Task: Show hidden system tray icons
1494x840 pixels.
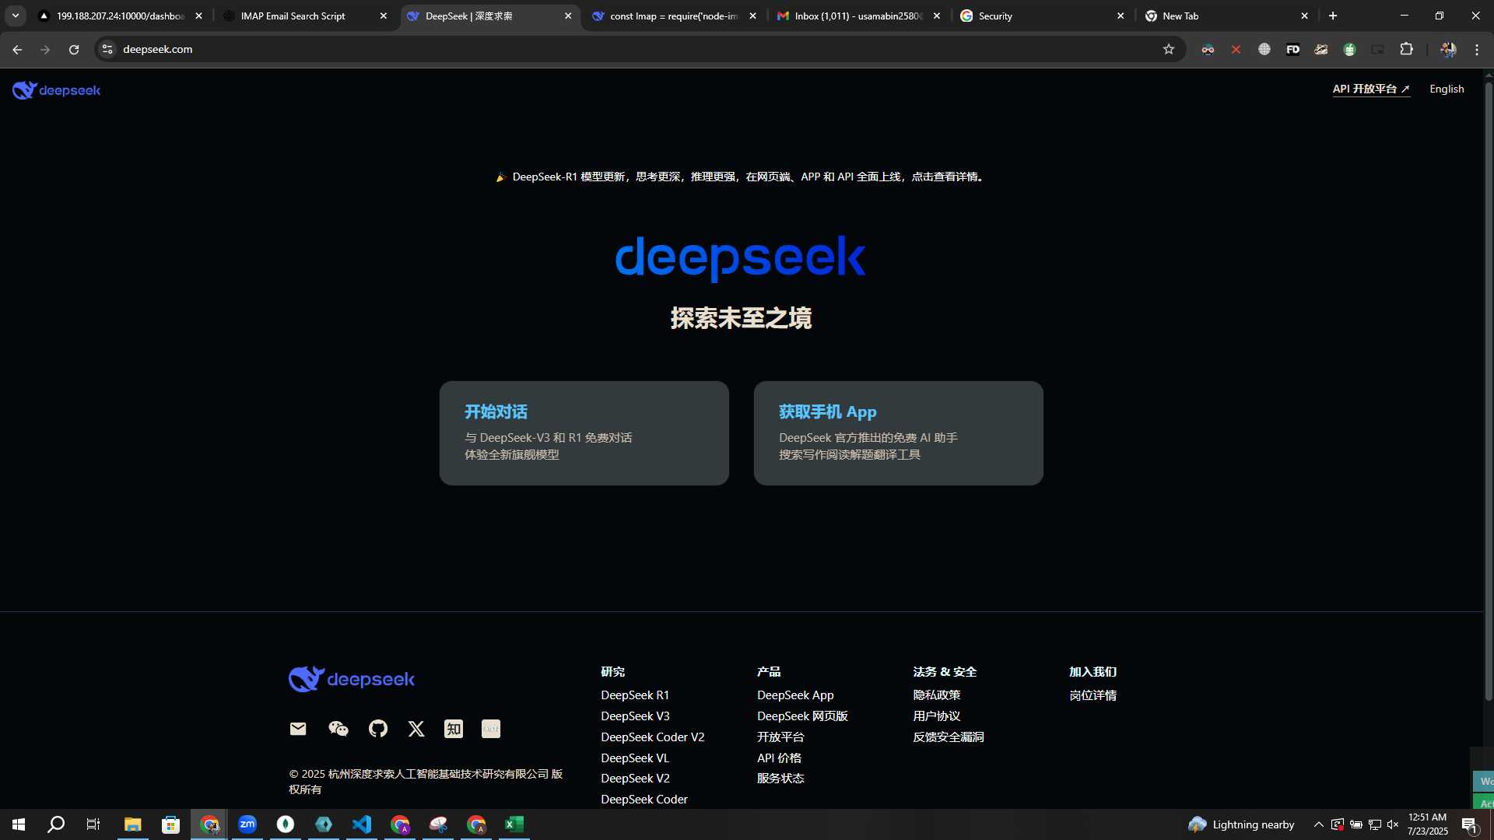Action: point(1319,824)
